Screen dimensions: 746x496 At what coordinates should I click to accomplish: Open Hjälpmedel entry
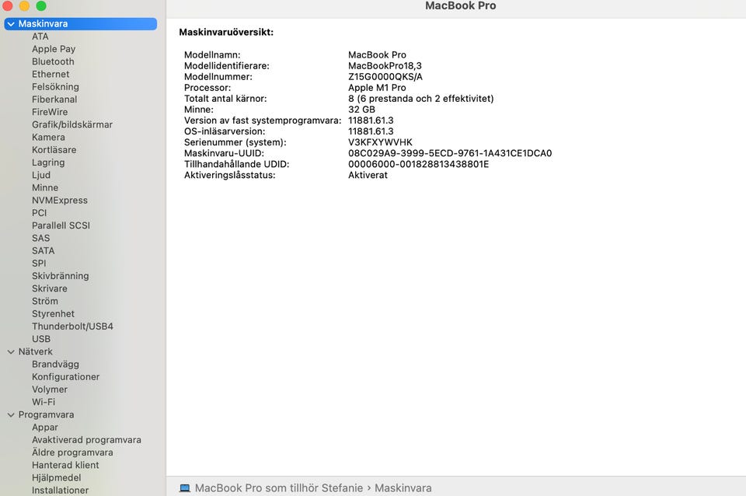[56, 478]
